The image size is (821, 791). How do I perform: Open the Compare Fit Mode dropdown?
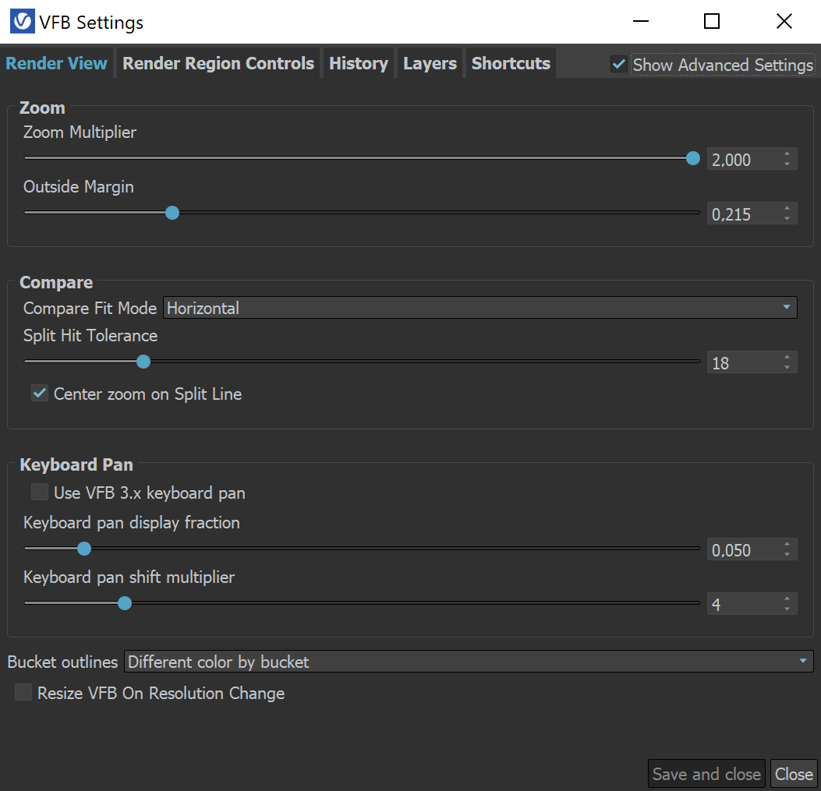(480, 308)
